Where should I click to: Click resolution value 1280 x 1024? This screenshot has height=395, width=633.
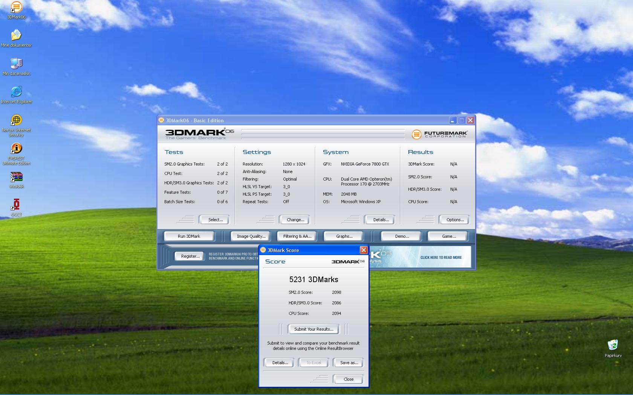coord(294,164)
